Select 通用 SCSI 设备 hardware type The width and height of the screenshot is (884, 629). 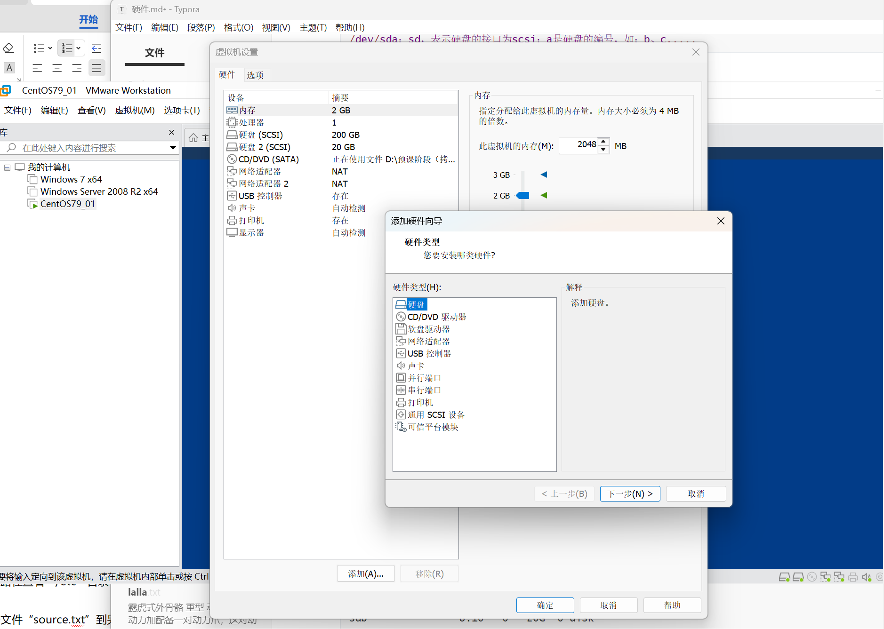coord(430,414)
